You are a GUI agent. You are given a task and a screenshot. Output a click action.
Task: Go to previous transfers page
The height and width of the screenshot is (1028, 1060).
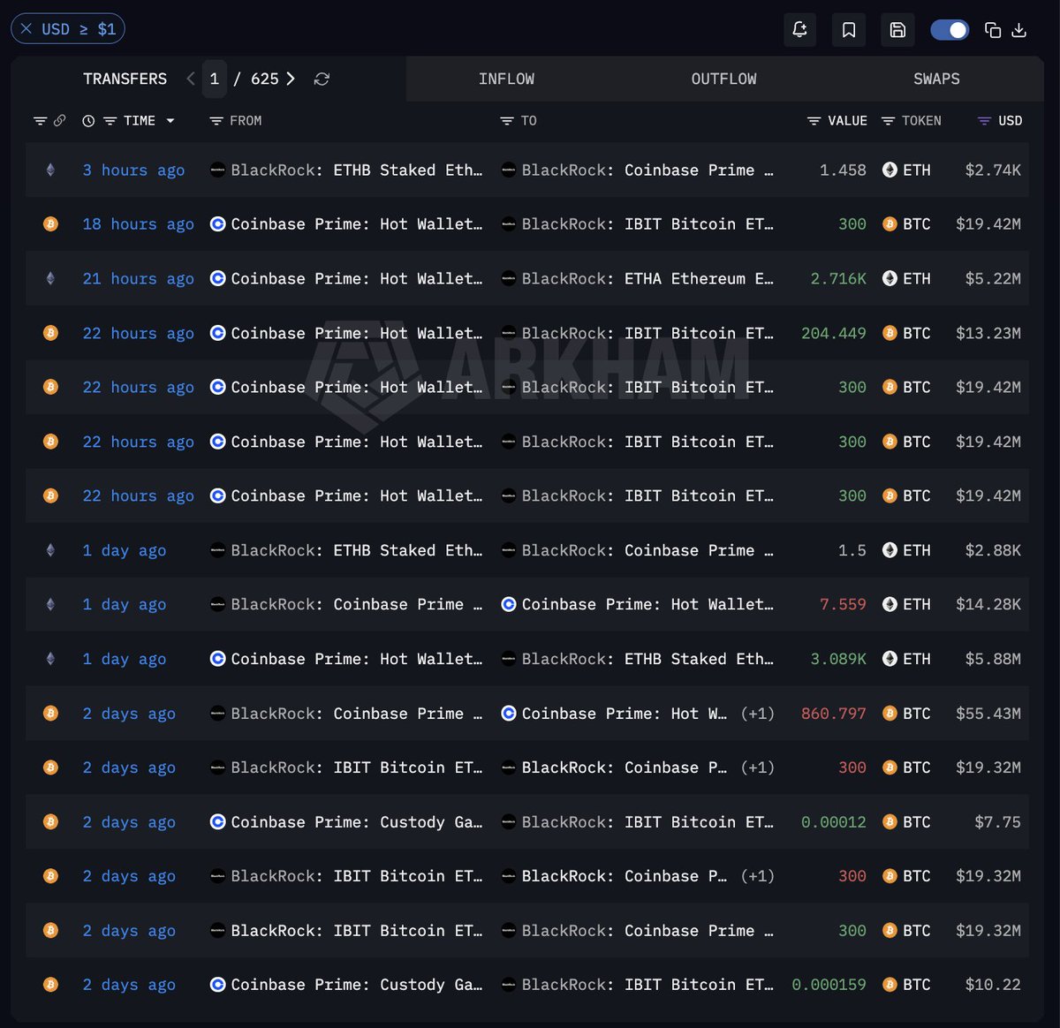coord(191,79)
